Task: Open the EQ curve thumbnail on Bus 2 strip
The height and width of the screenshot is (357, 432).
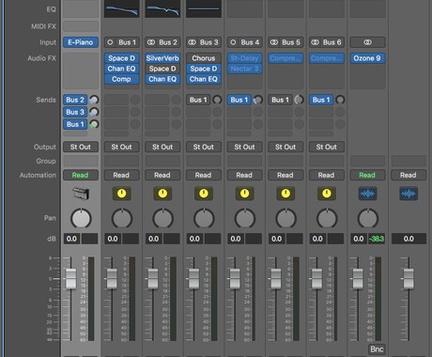Action: tap(162, 8)
